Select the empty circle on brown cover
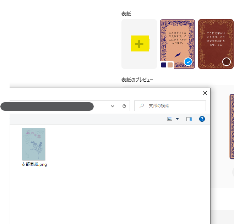Viewport: 234px width, 224px height. pyautogui.click(x=226, y=62)
